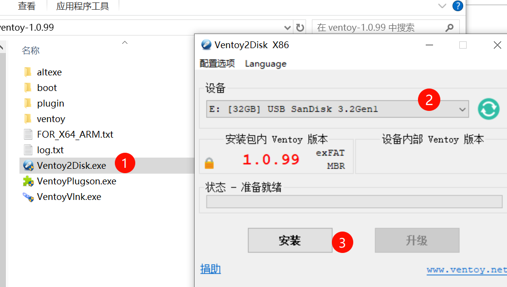The image size is (507, 287).
Task: Select the VentoyPlugson.exe file name
Action: [x=76, y=181]
